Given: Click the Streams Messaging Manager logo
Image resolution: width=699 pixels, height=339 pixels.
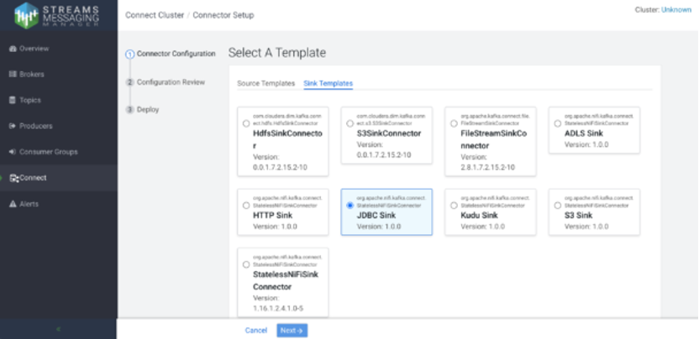Looking at the screenshot, I should 56,15.
